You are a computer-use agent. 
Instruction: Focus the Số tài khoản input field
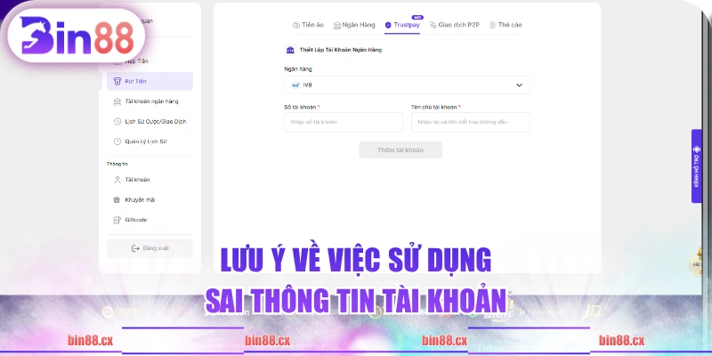[x=344, y=122]
